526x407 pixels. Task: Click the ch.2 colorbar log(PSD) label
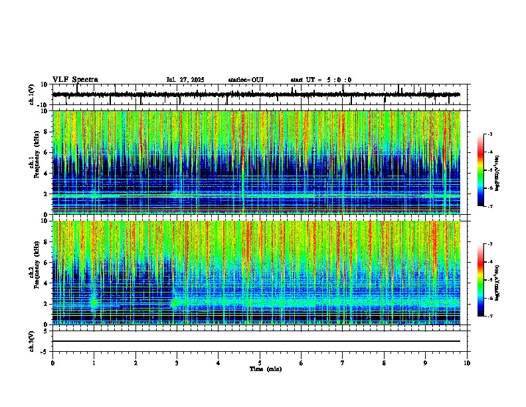(x=497, y=283)
